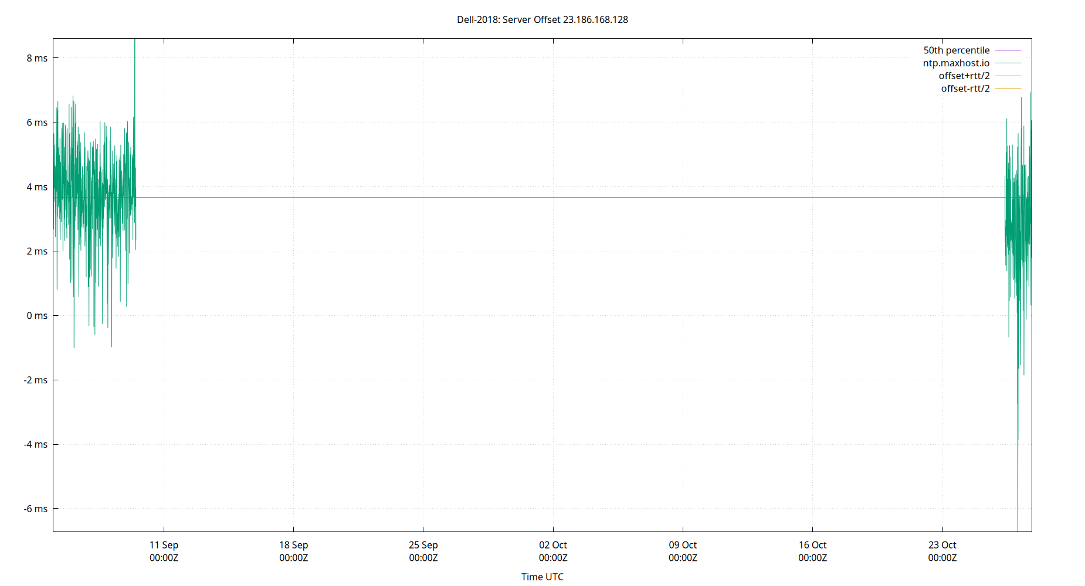Click the tall spike exceeding 8 ms
The height and width of the screenshot is (586, 1085).
(x=134, y=47)
